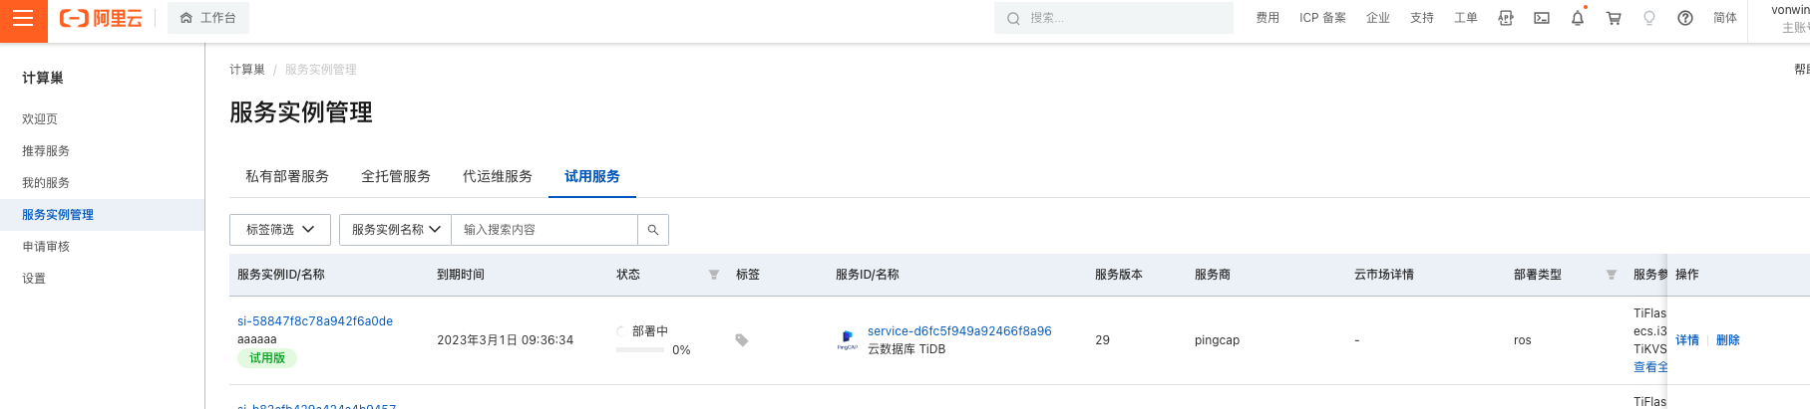Open instance link si-58847f8c78a942f6a0de
Image resolution: width=1810 pixels, height=409 pixels.
[315, 321]
